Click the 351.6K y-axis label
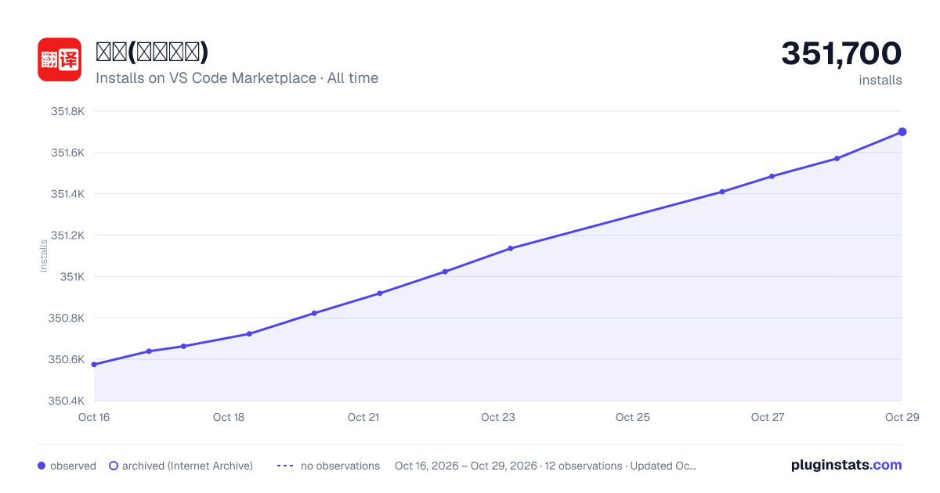This screenshot has width=940, height=493. 68,153
